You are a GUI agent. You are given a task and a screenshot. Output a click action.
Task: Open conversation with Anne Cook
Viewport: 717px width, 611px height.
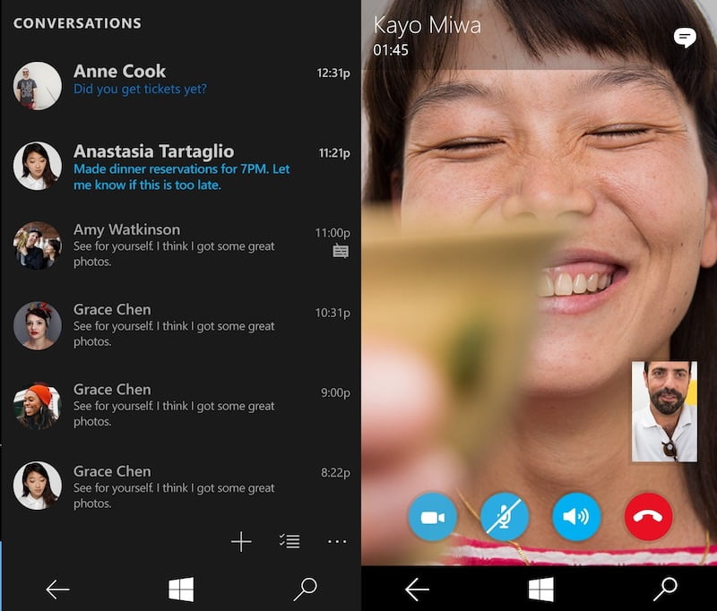(179, 81)
